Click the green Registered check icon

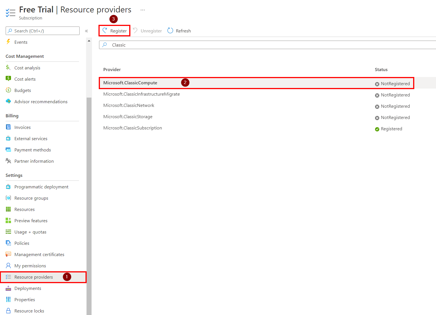pyautogui.click(x=377, y=129)
